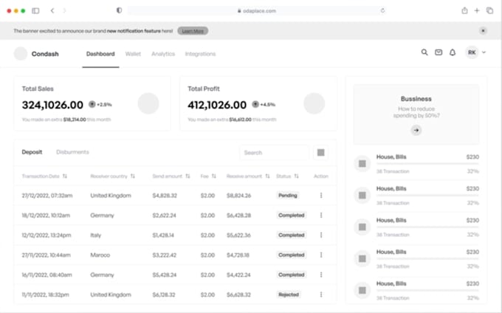Sort table by Status column

click(x=296, y=176)
